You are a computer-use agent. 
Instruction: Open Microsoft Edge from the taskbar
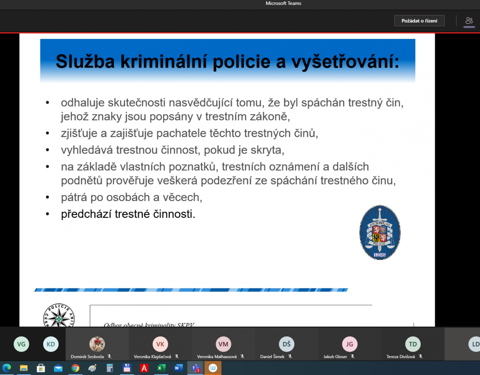(x=7, y=368)
